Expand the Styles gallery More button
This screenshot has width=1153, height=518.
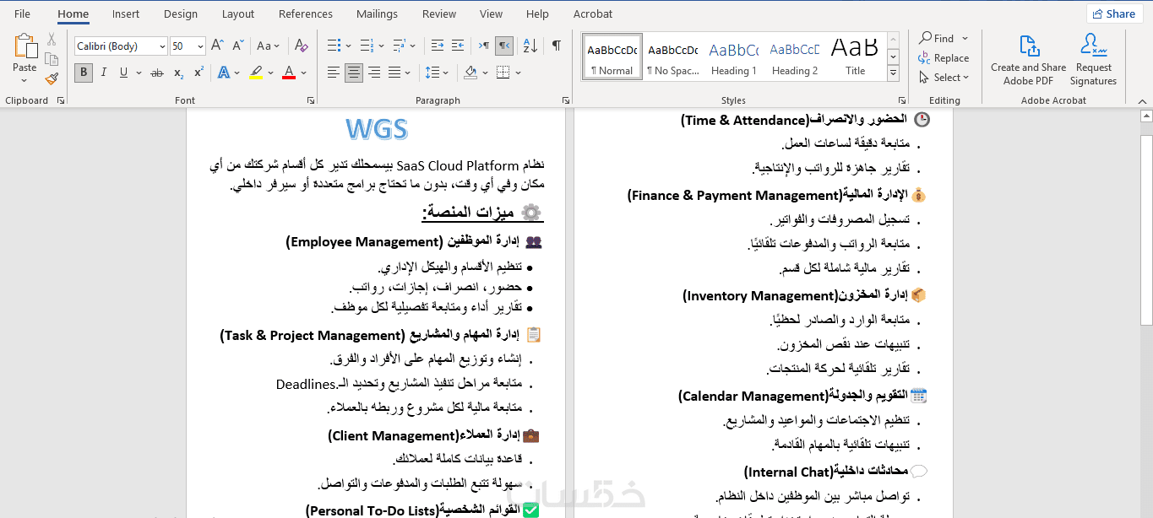894,74
